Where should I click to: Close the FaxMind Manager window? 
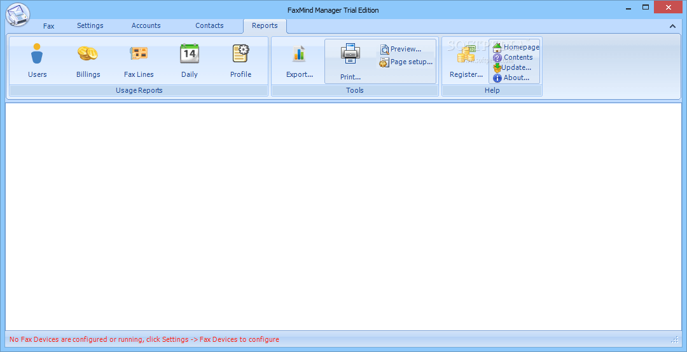tap(669, 7)
